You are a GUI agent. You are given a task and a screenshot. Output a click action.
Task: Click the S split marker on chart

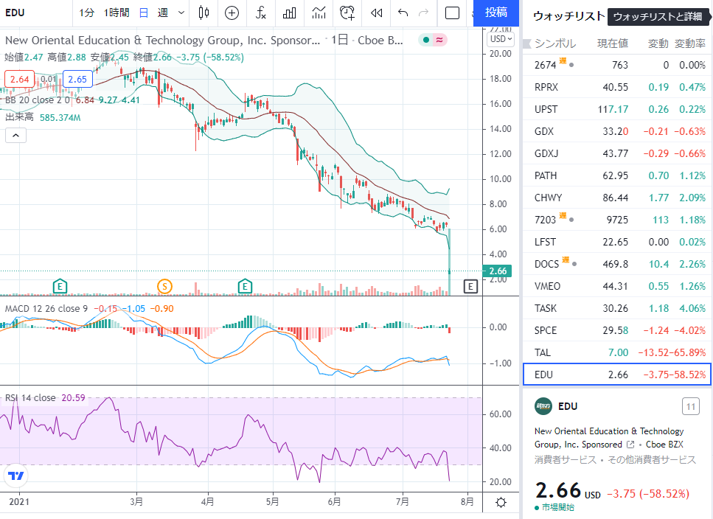pos(164,287)
